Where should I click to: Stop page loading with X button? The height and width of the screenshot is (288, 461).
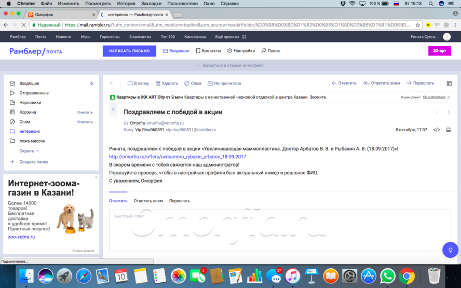point(24,25)
